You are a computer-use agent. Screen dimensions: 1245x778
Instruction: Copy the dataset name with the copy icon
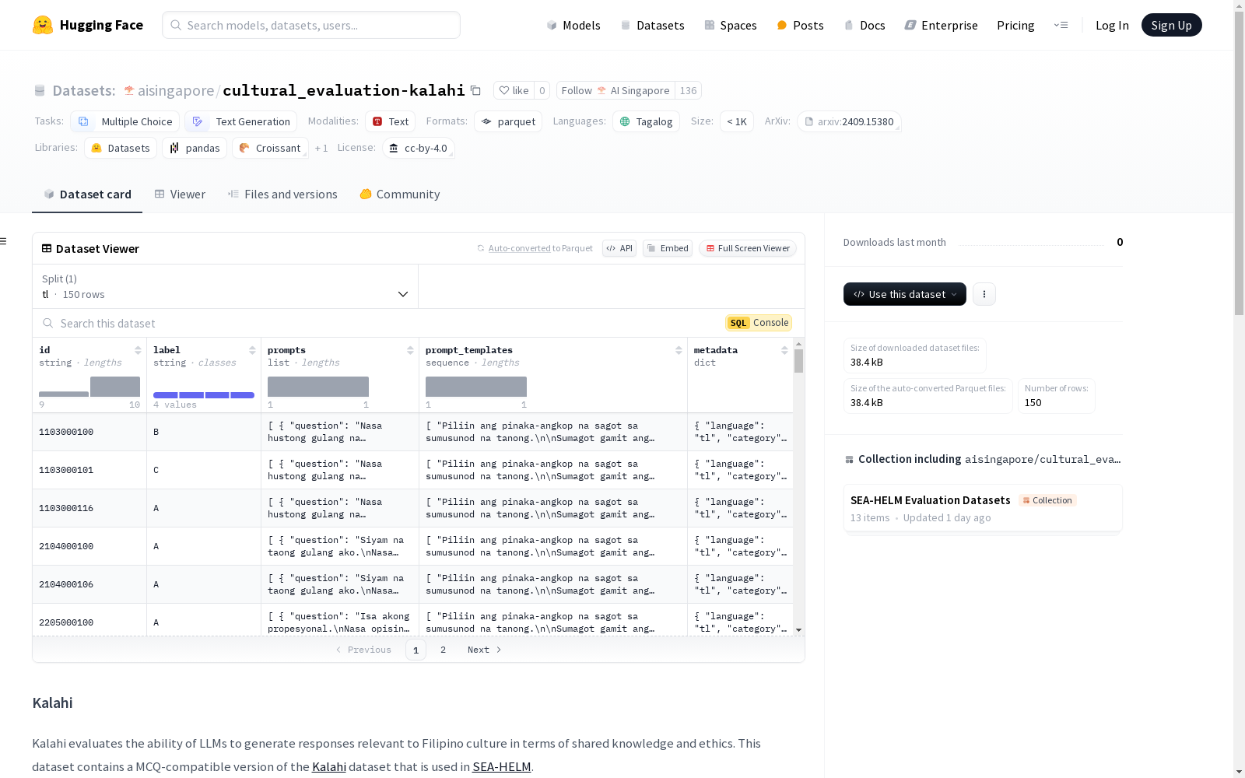tap(475, 90)
